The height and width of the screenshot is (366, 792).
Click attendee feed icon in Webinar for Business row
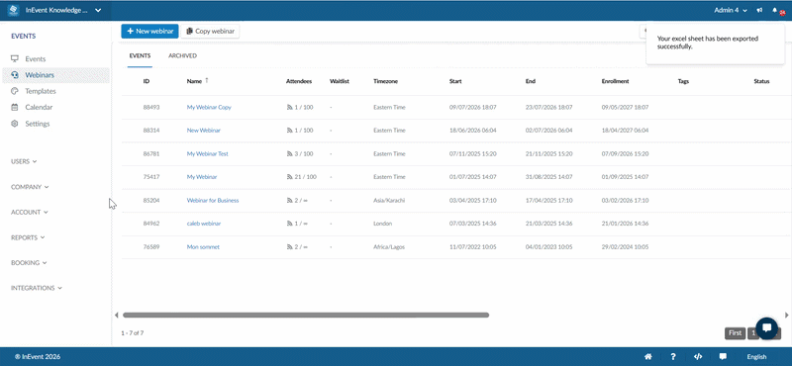289,201
